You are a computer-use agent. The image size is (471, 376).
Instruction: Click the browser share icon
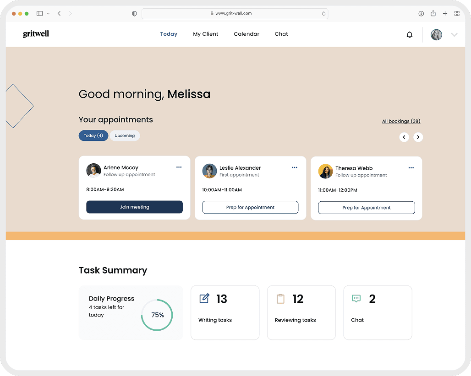tap(433, 13)
